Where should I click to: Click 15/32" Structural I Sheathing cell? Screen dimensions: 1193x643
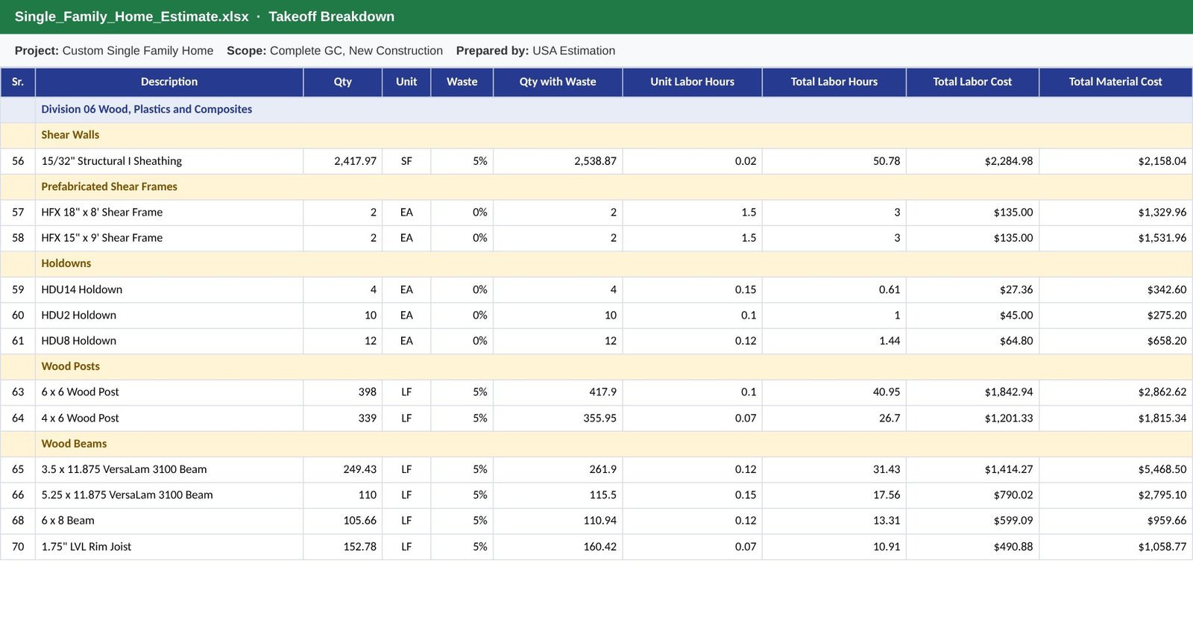click(169, 161)
